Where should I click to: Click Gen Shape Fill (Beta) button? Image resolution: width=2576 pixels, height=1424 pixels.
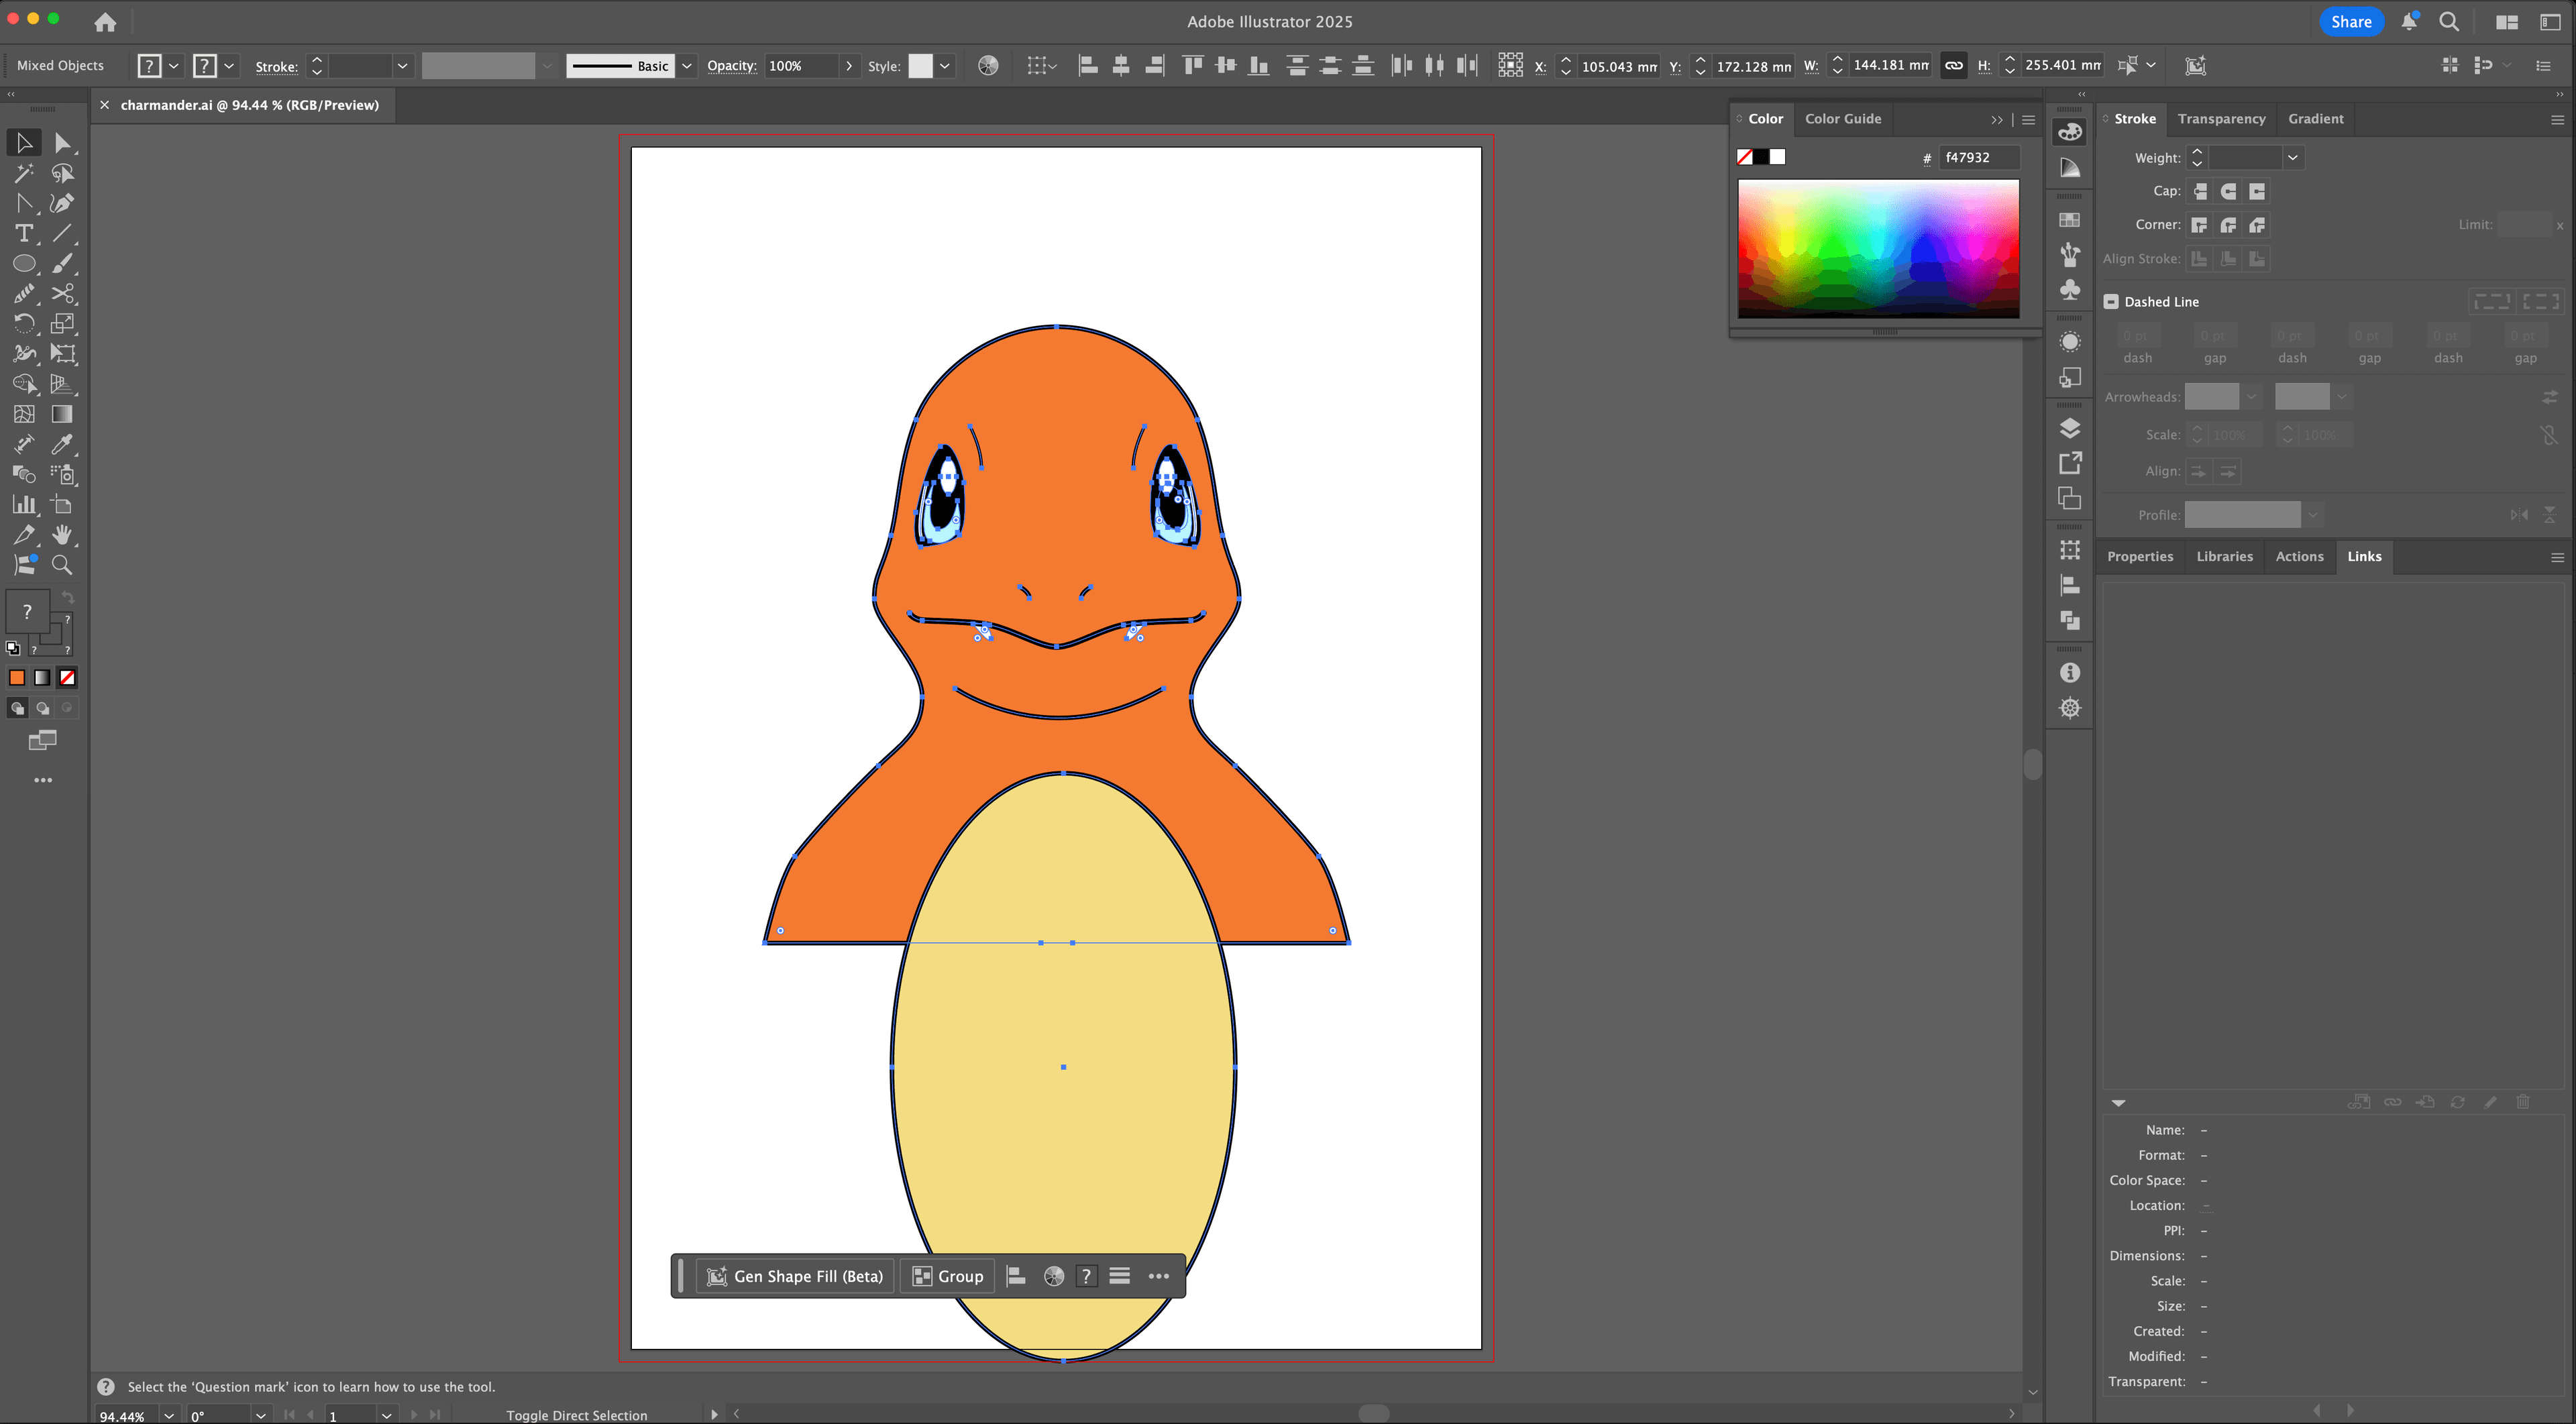796,1276
